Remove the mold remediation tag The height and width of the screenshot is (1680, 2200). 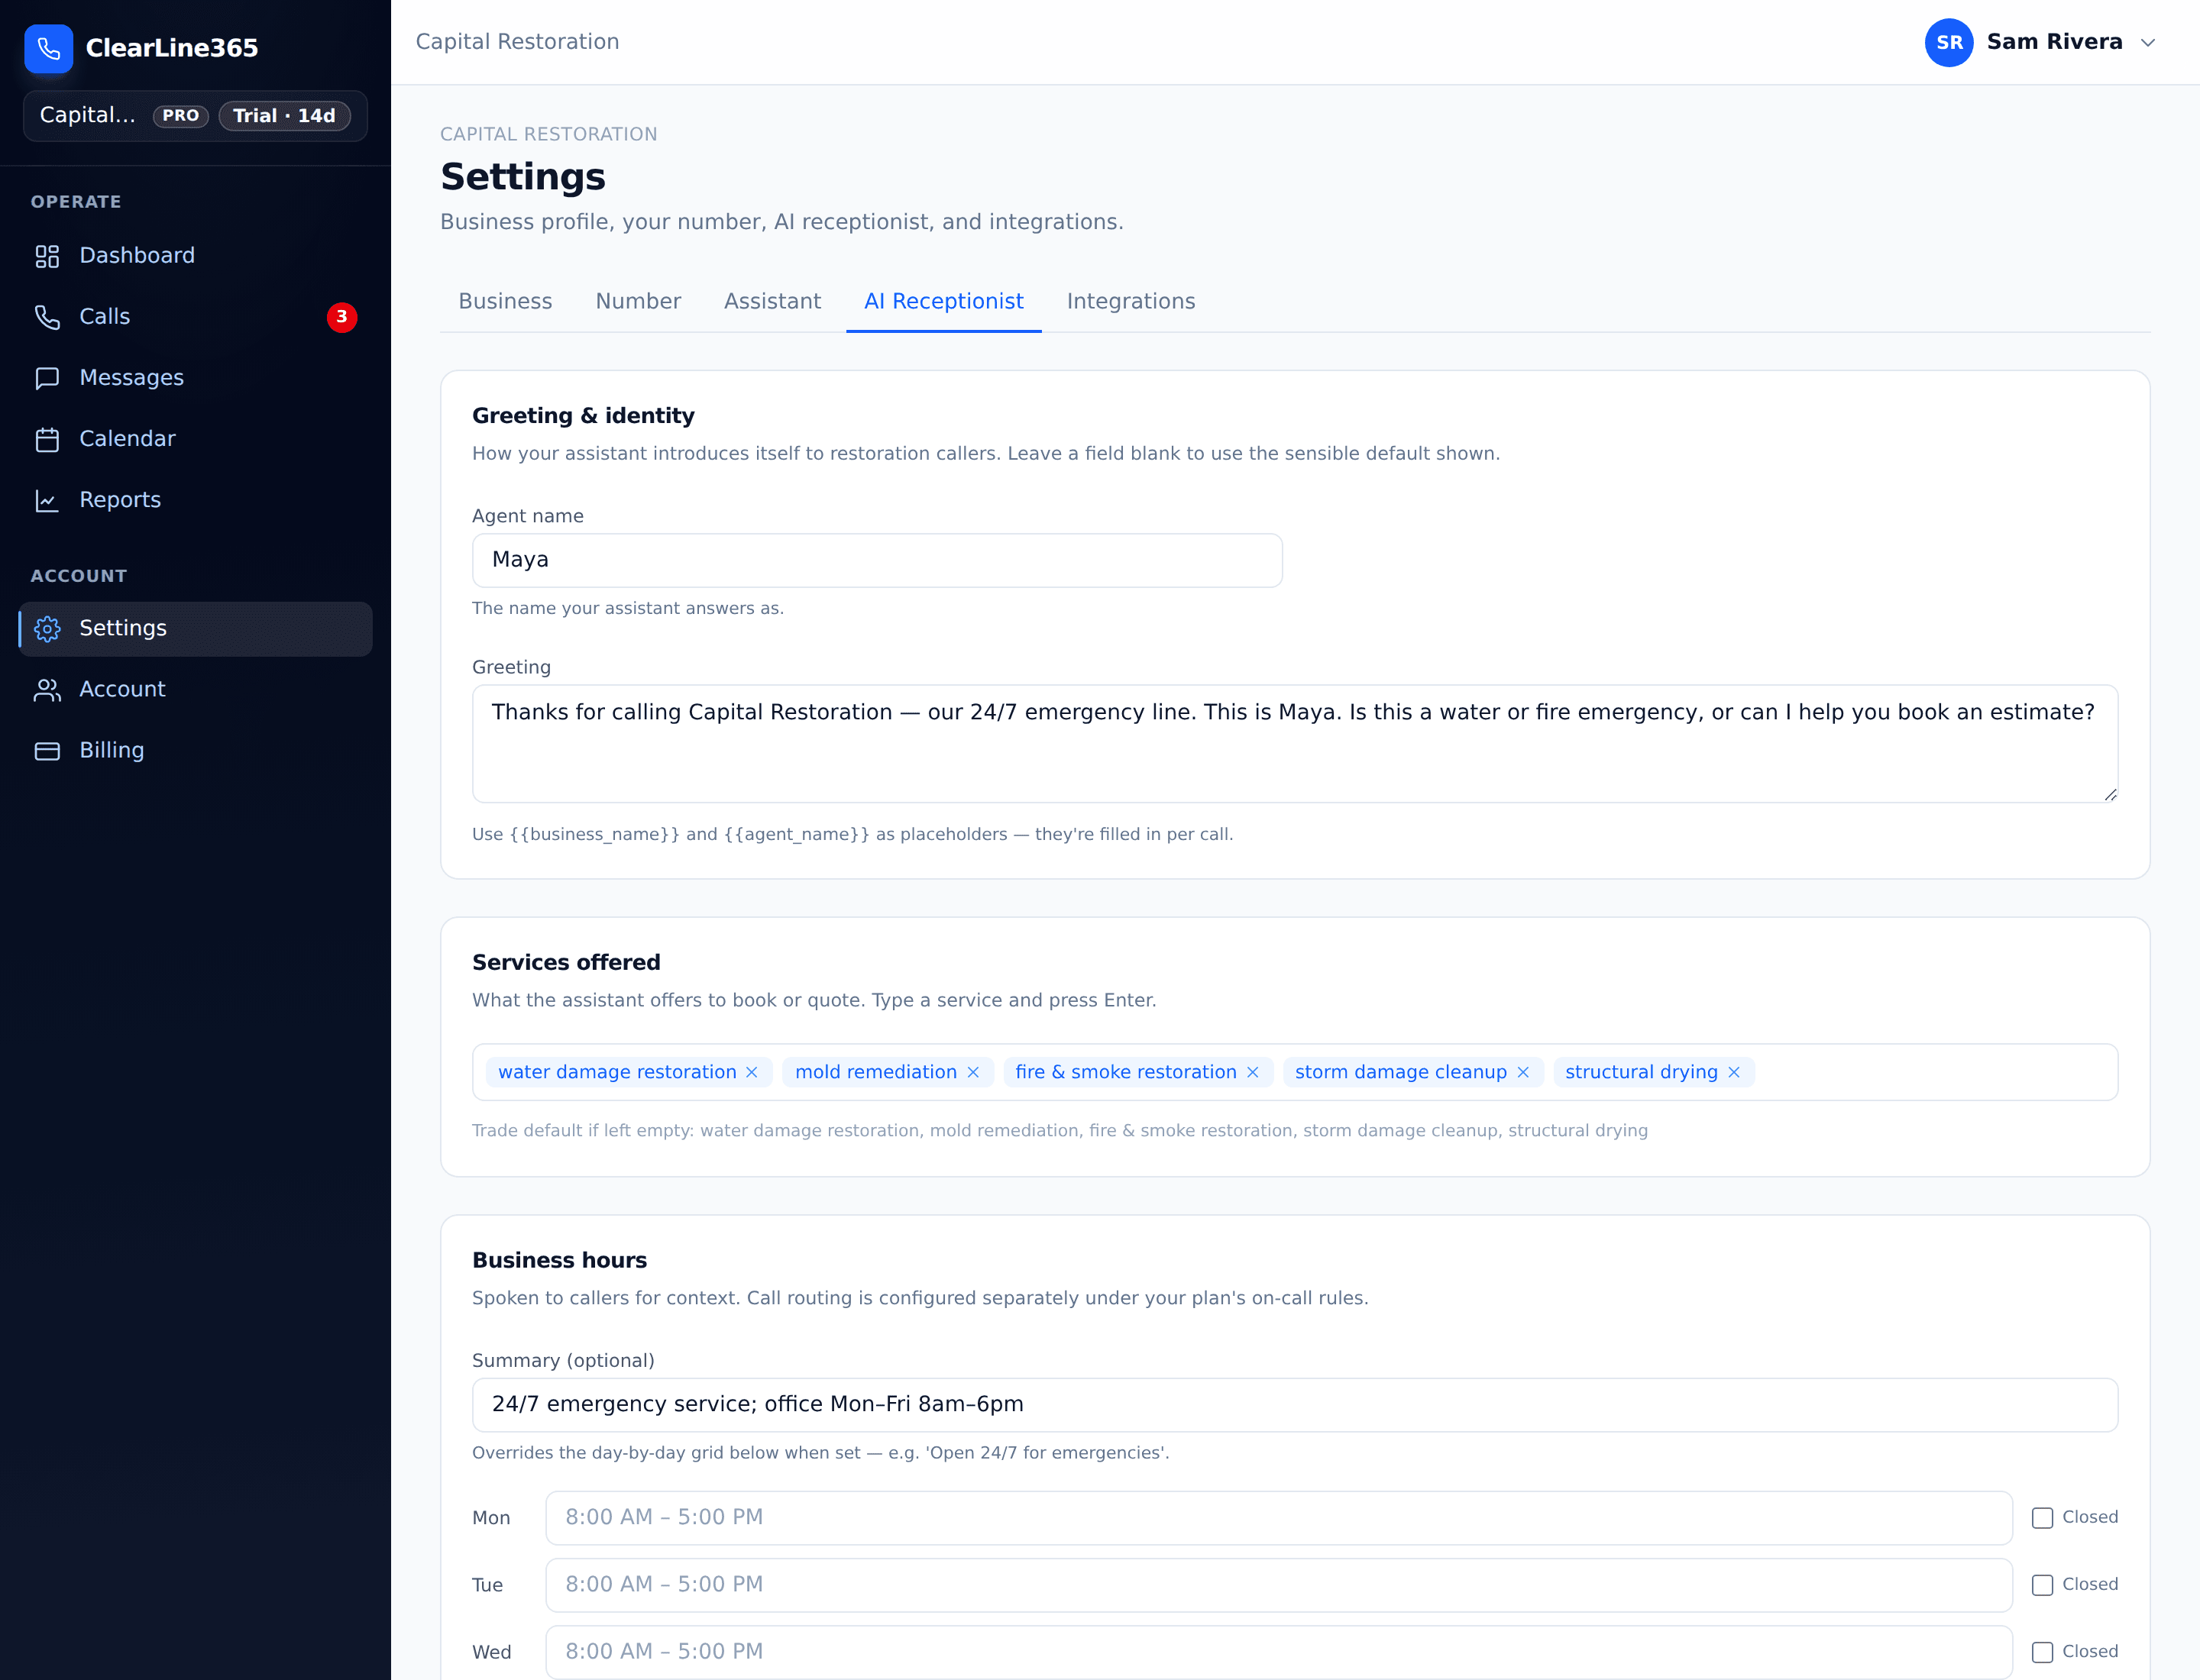[x=973, y=1072]
